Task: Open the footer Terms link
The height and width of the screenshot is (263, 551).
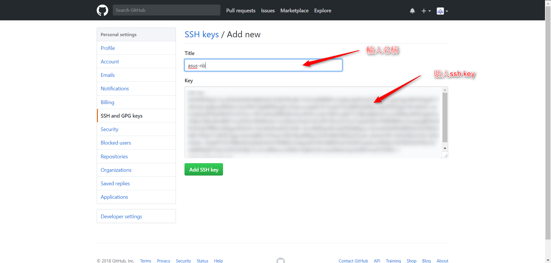Action: click(145, 261)
